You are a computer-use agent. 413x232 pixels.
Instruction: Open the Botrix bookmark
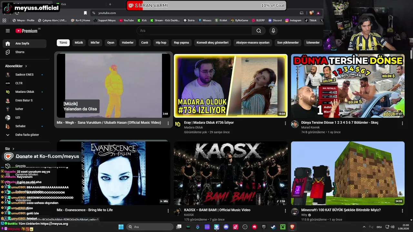pyautogui.click(x=189, y=20)
